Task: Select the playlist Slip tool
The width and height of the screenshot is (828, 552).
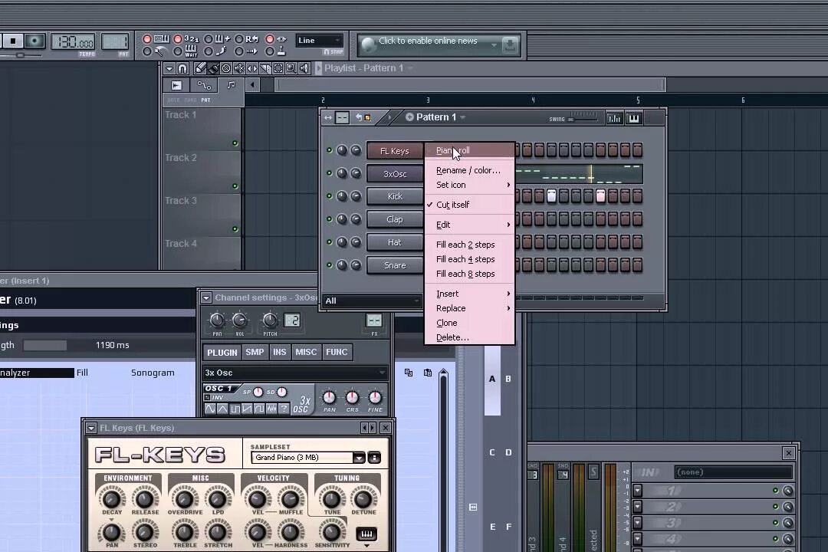Action: [x=252, y=68]
